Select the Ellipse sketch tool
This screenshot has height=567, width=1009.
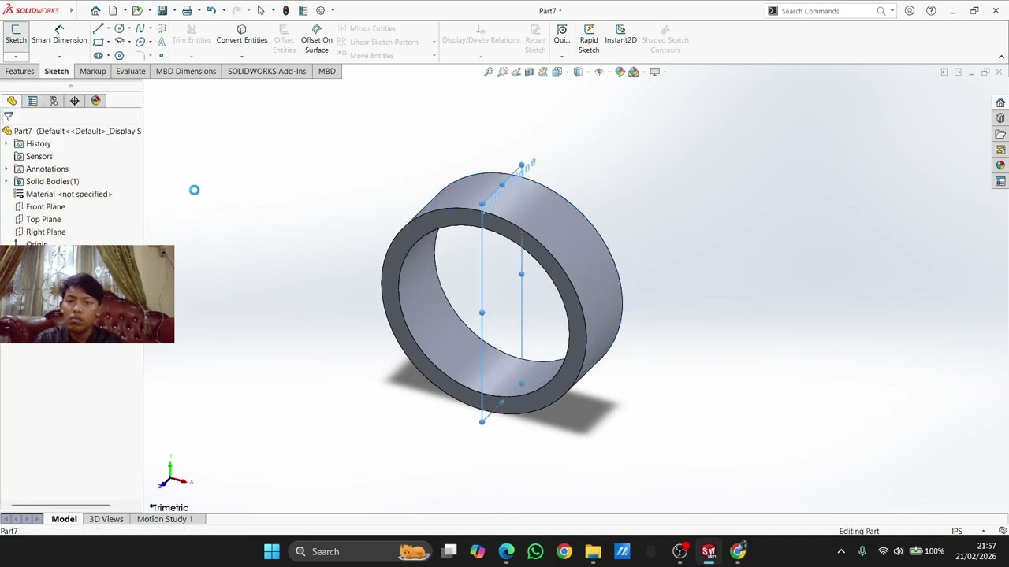[140, 42]
